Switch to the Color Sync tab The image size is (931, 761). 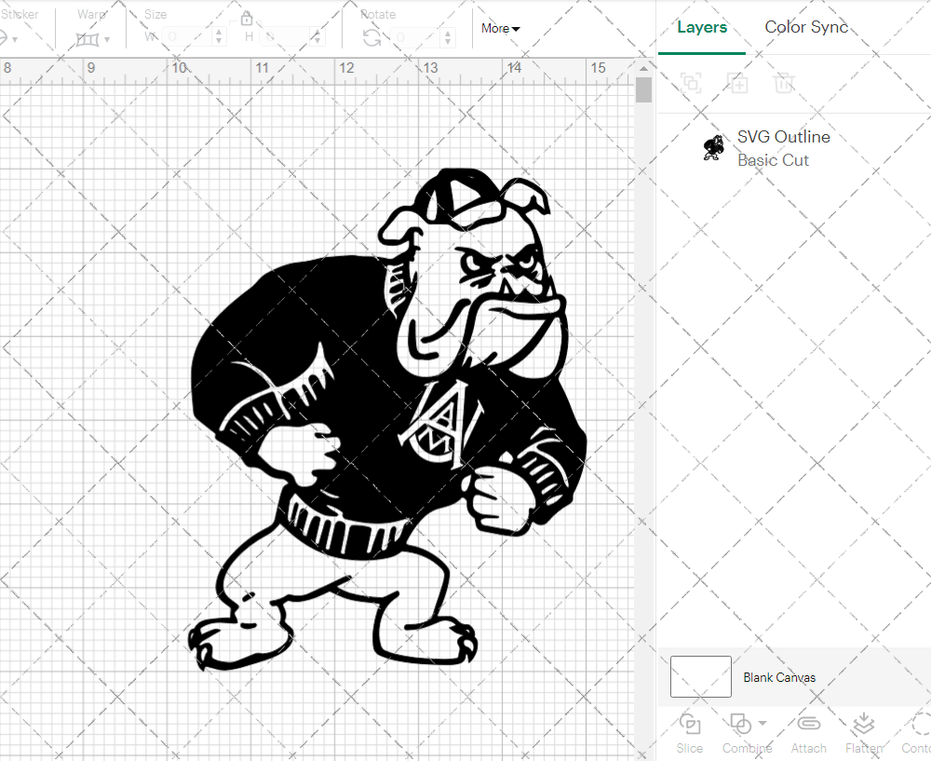click(806, 27)
